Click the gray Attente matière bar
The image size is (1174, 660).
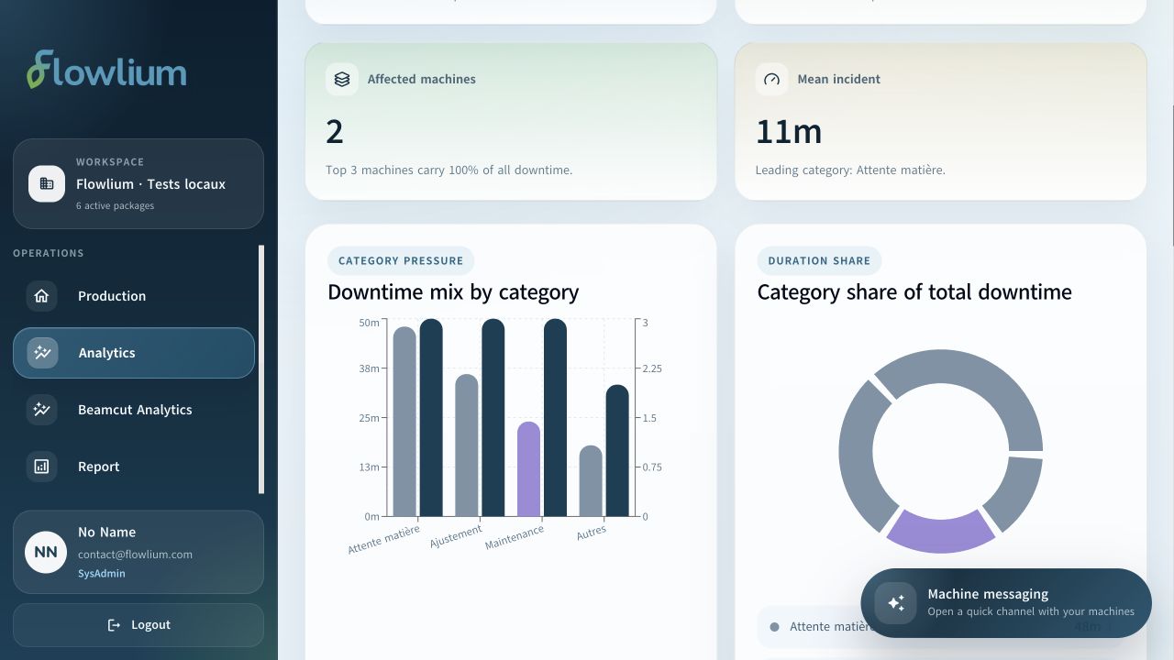pos(404,422)
